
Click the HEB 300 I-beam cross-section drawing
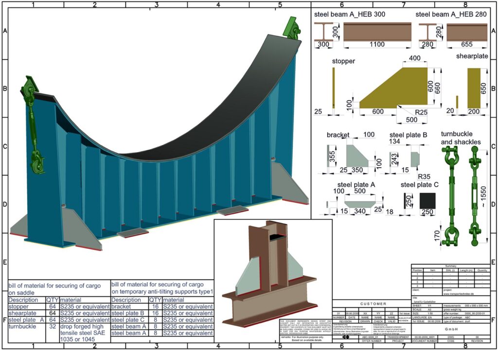point(323,31)
